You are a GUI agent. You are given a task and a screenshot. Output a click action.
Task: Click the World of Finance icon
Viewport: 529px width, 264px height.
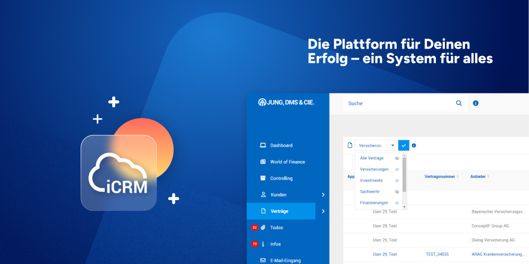pos(263,162)
